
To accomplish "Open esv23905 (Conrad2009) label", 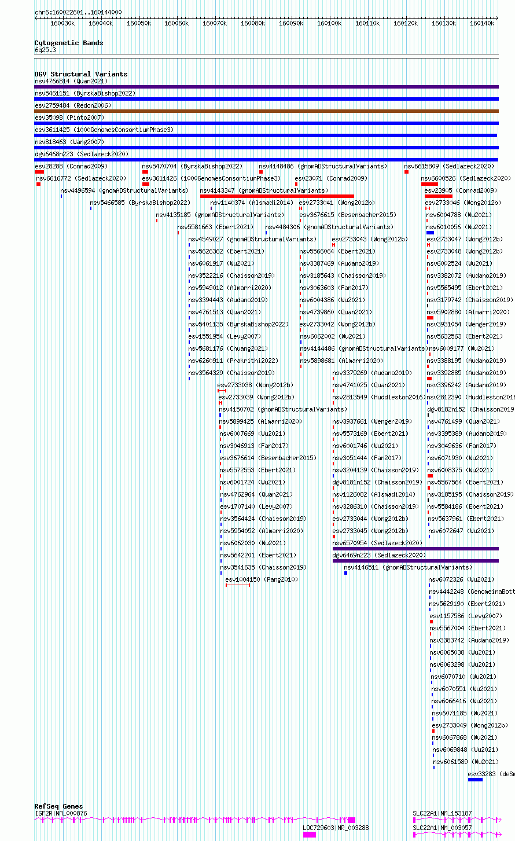I will 461,190.
